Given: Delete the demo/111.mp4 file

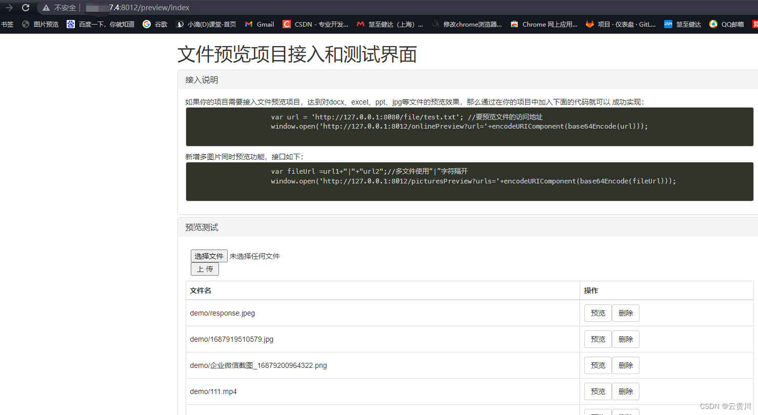Looking at the screenshot, I should [625, 391].
